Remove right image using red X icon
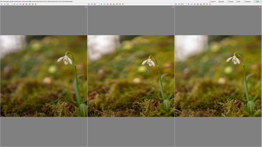This screenshot has height=147, width=262. click(x=210, y=4)
